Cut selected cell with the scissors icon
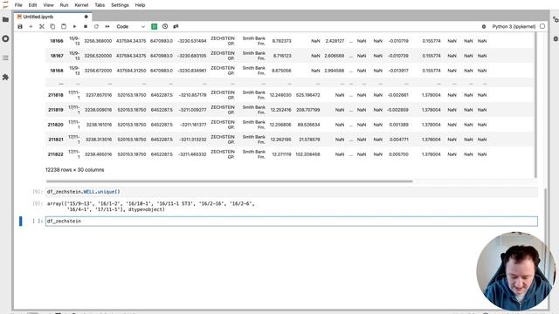559x314 pixels. point(42,26)
